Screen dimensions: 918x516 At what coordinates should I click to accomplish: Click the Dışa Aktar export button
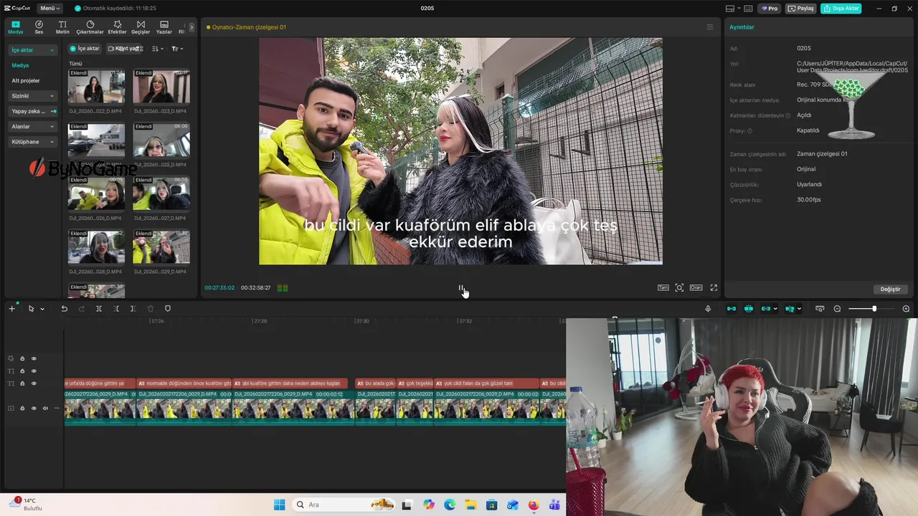(x=841, y=9)
